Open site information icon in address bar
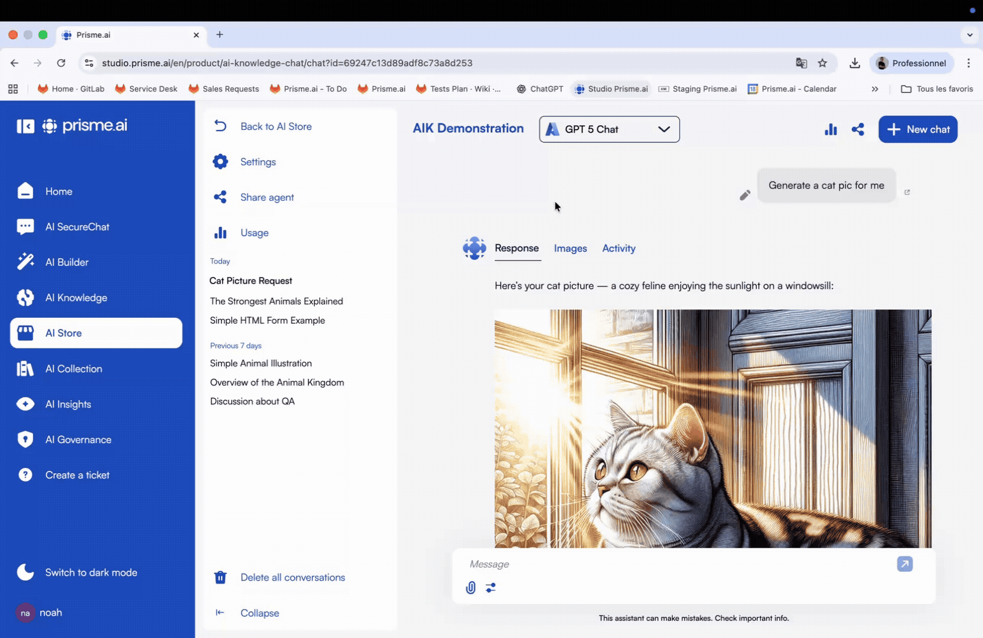The image size is (983, 638). [89, 63]
